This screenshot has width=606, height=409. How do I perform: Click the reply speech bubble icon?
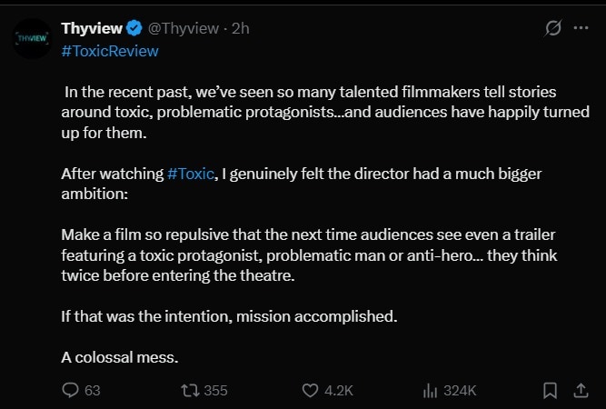[x=70, y=390]
